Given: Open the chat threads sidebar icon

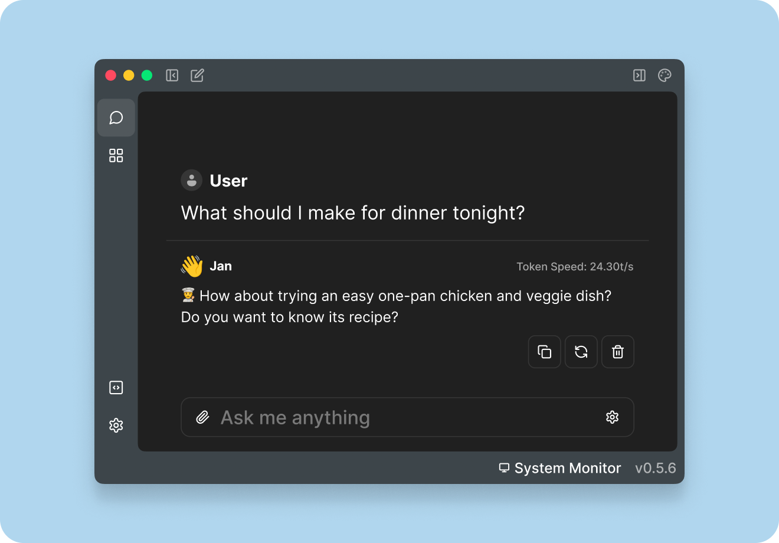Looking at the screenshot, I should 116,118.
